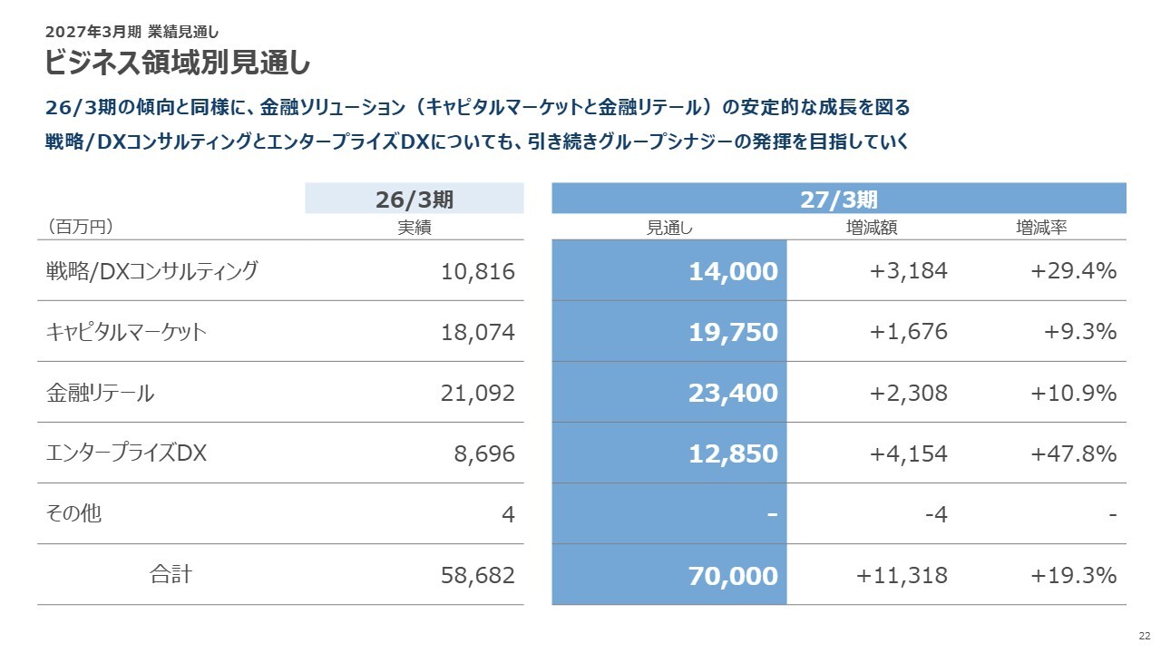Select the 12,850 forecast cell

669,453
